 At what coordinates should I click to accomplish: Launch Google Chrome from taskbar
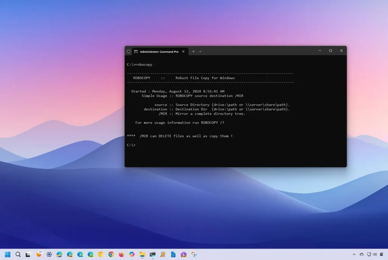[111, 254]
